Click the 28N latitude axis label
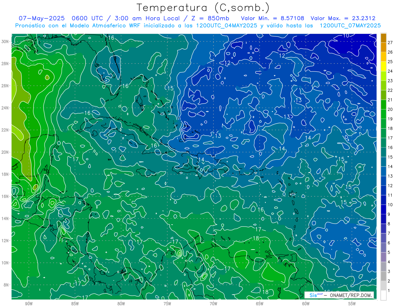The image size is (399, 308). click(x=6, y=63)
